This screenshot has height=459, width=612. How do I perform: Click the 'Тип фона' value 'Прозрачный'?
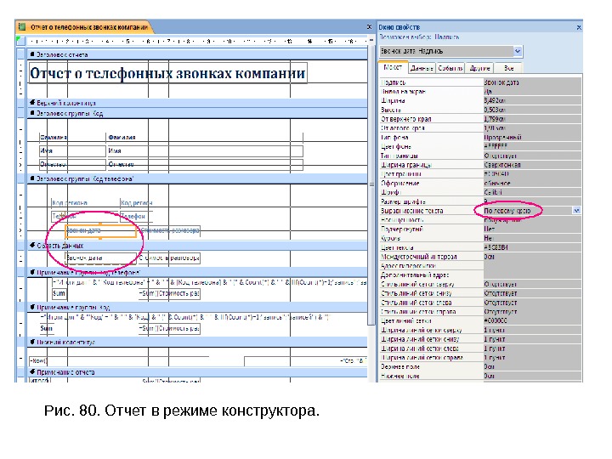[532, 138]
